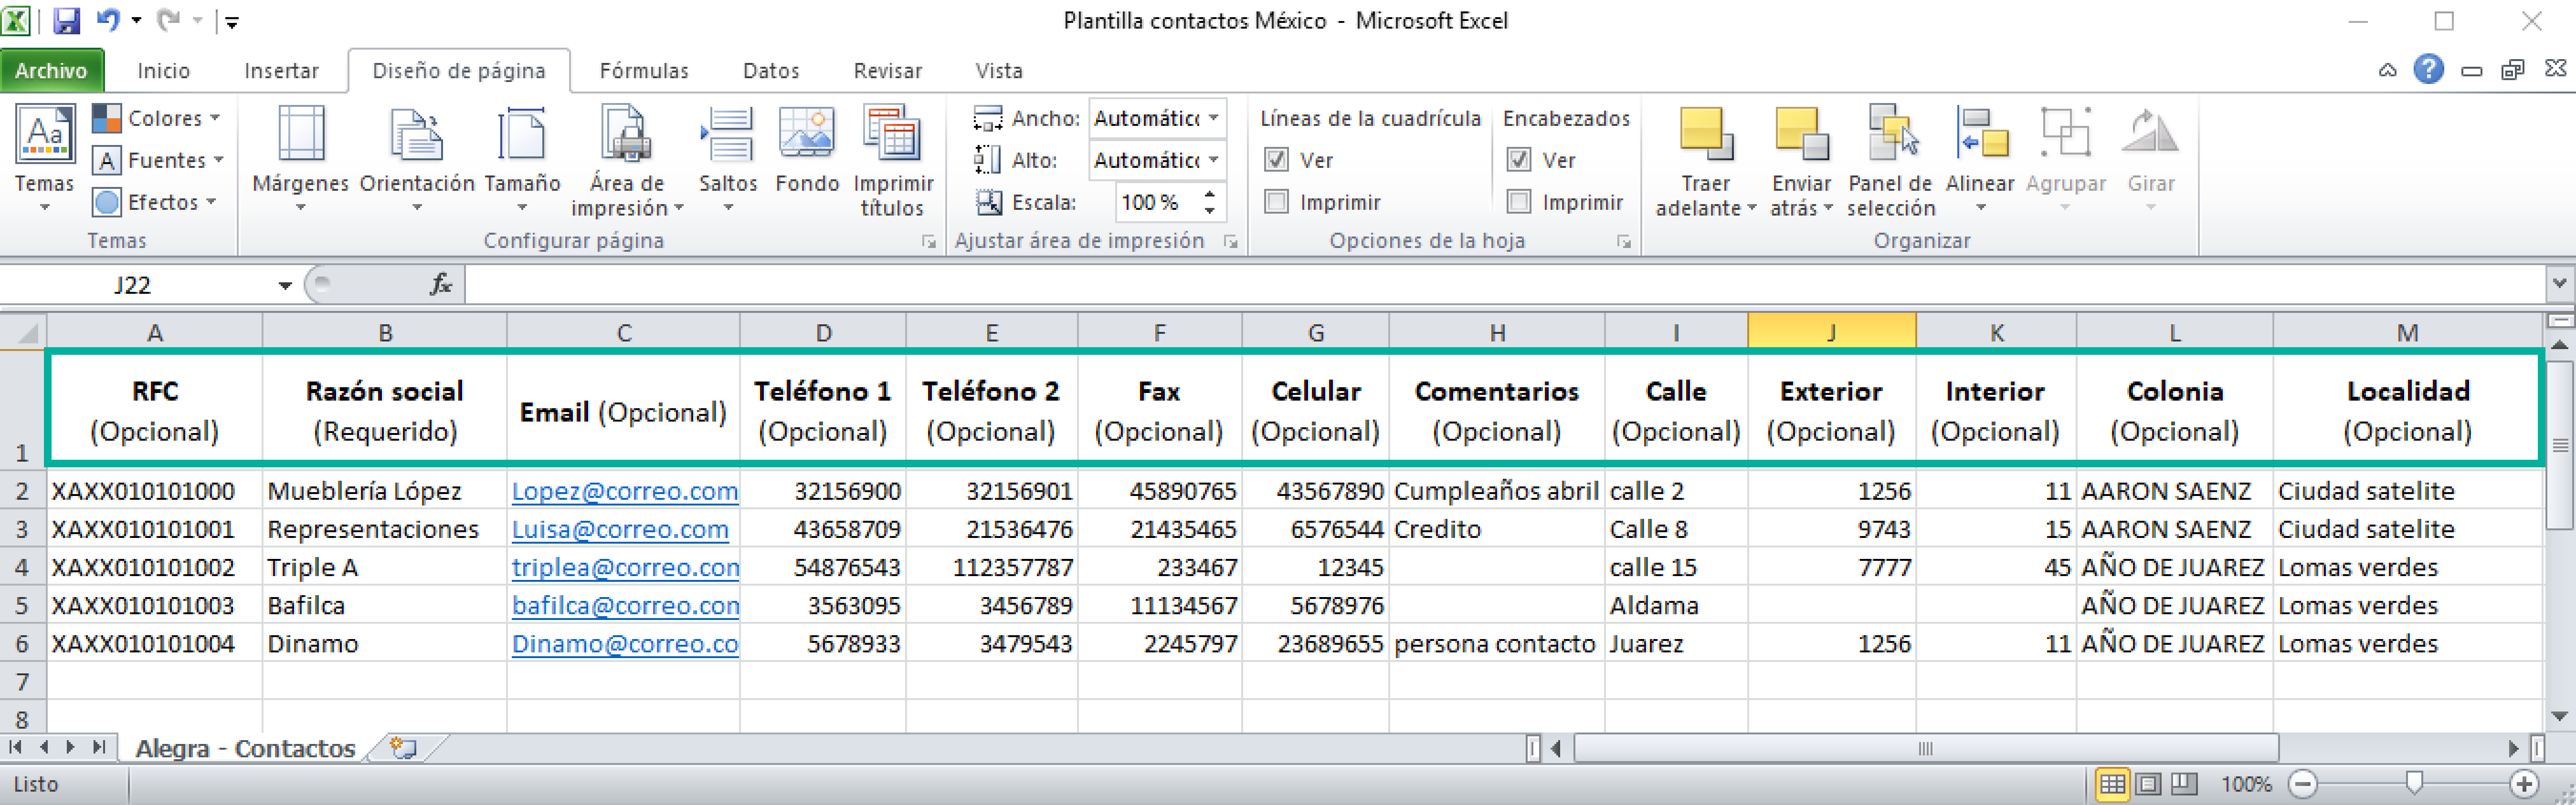Click the insert function fx icon
Viewport: 2576px width, 805px height.
440,285
